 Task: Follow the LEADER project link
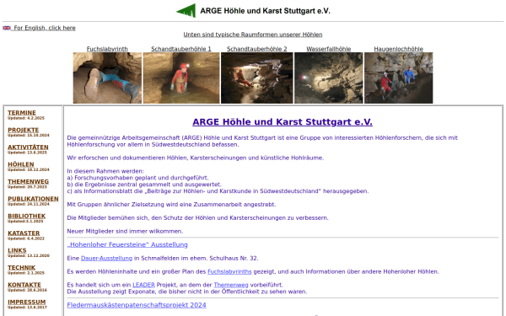(143, 285)
